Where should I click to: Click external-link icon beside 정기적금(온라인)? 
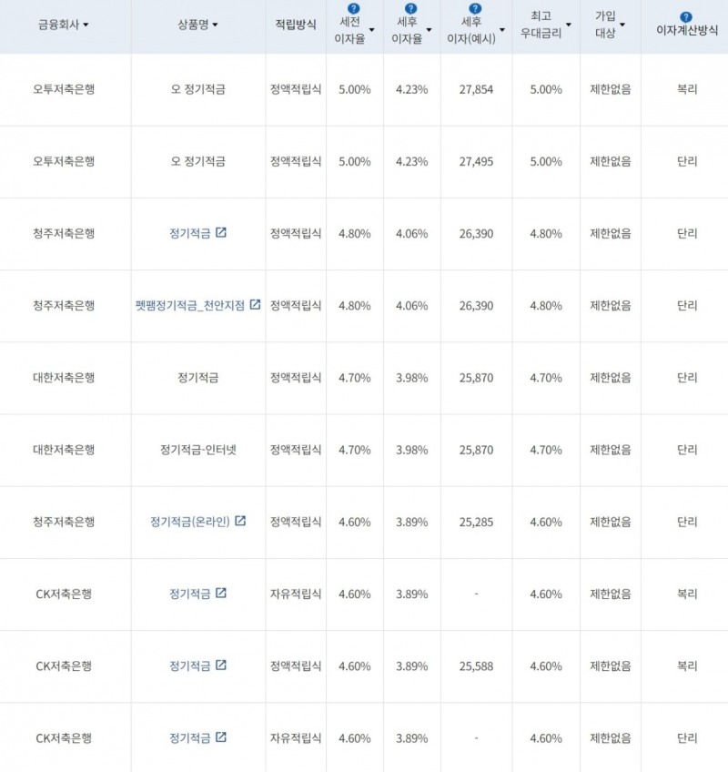click(x=240, y=521)
